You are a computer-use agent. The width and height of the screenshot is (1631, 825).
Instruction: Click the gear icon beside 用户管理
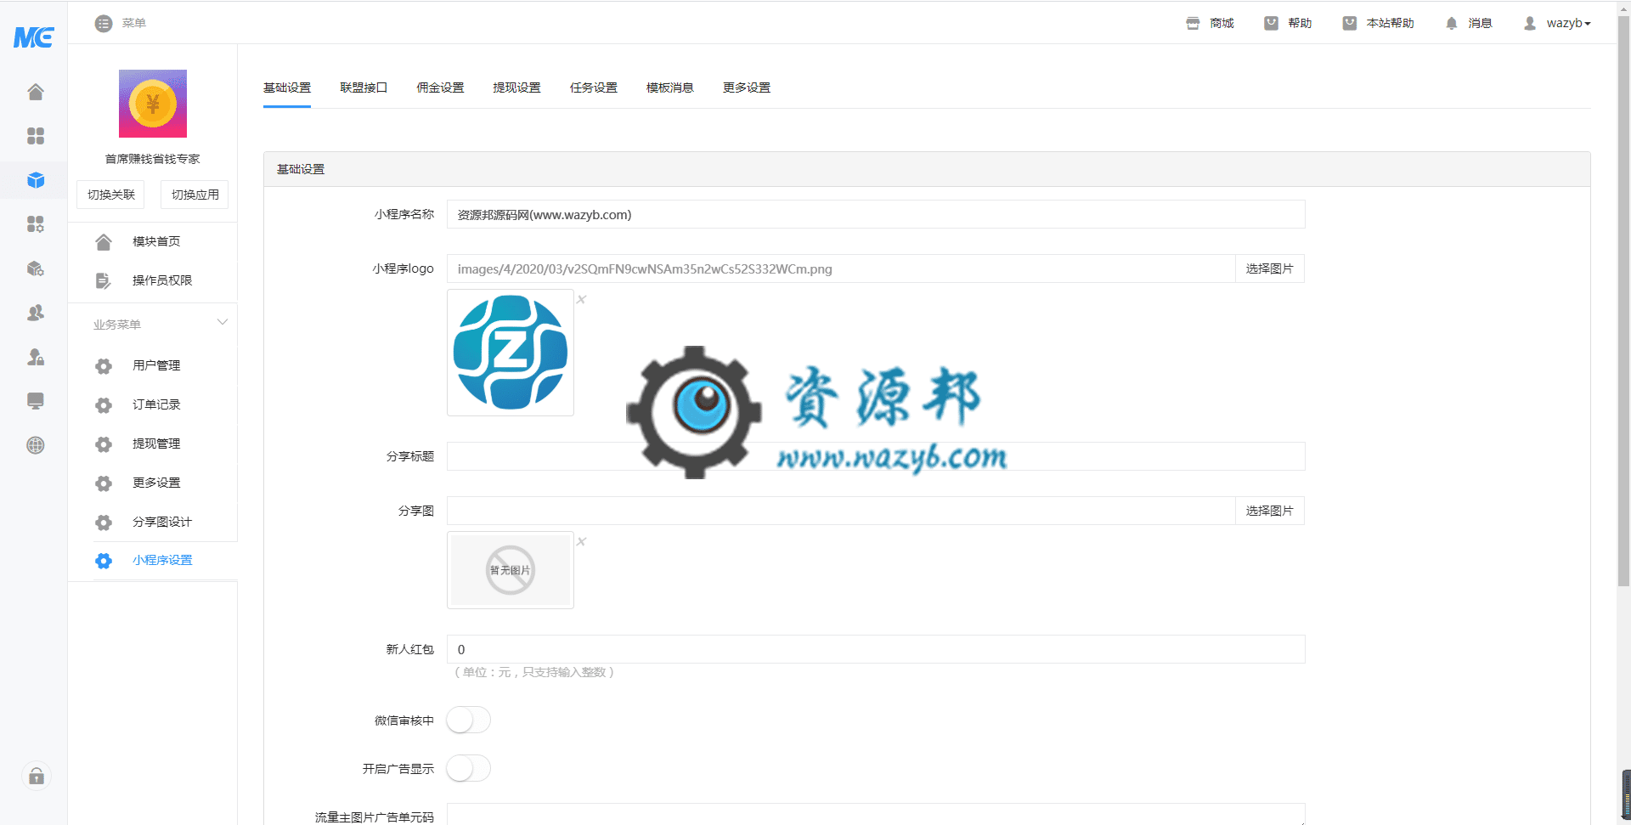tap(104, 366)
